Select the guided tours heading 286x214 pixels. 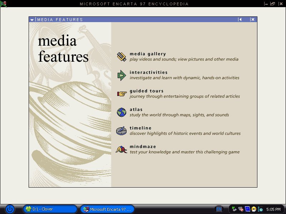(x=147, y=91)
